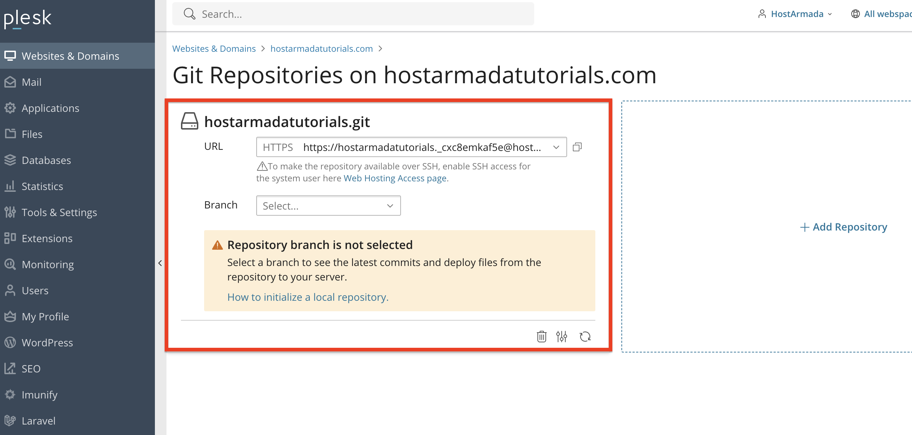Open Websites & Domains in sidebar
The image size is (912, 435).
(x=77, y=56)
